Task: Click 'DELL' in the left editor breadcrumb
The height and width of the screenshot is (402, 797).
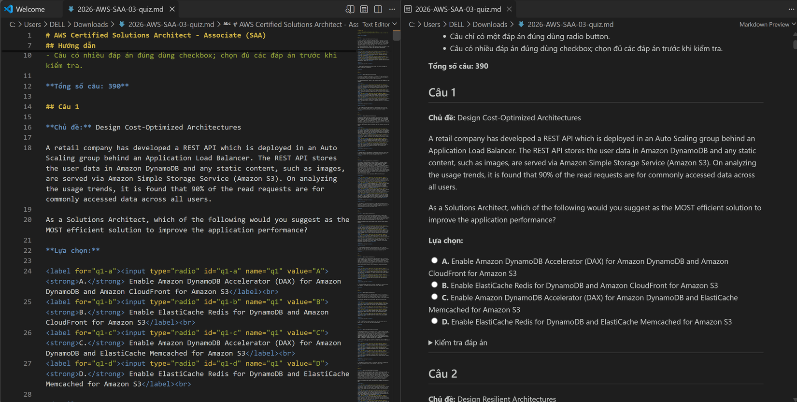Action: pyautogui.click(x=57, y=24)
